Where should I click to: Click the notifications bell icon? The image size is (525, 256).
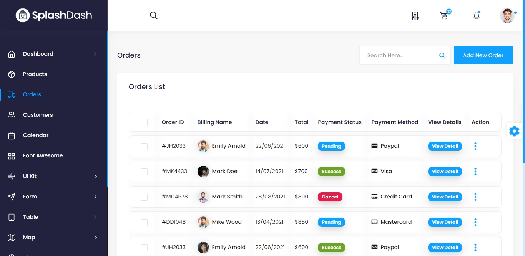(x=476, y=16)
